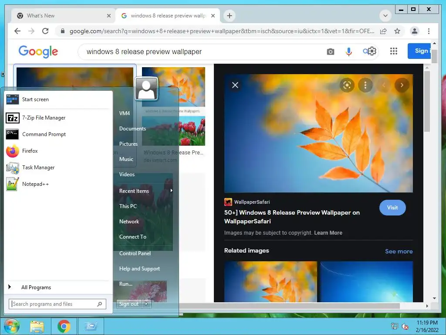446x335 pixels.
Task: Search by image using the camera icon
Action: pyautogui.click(x=330, y=51)
